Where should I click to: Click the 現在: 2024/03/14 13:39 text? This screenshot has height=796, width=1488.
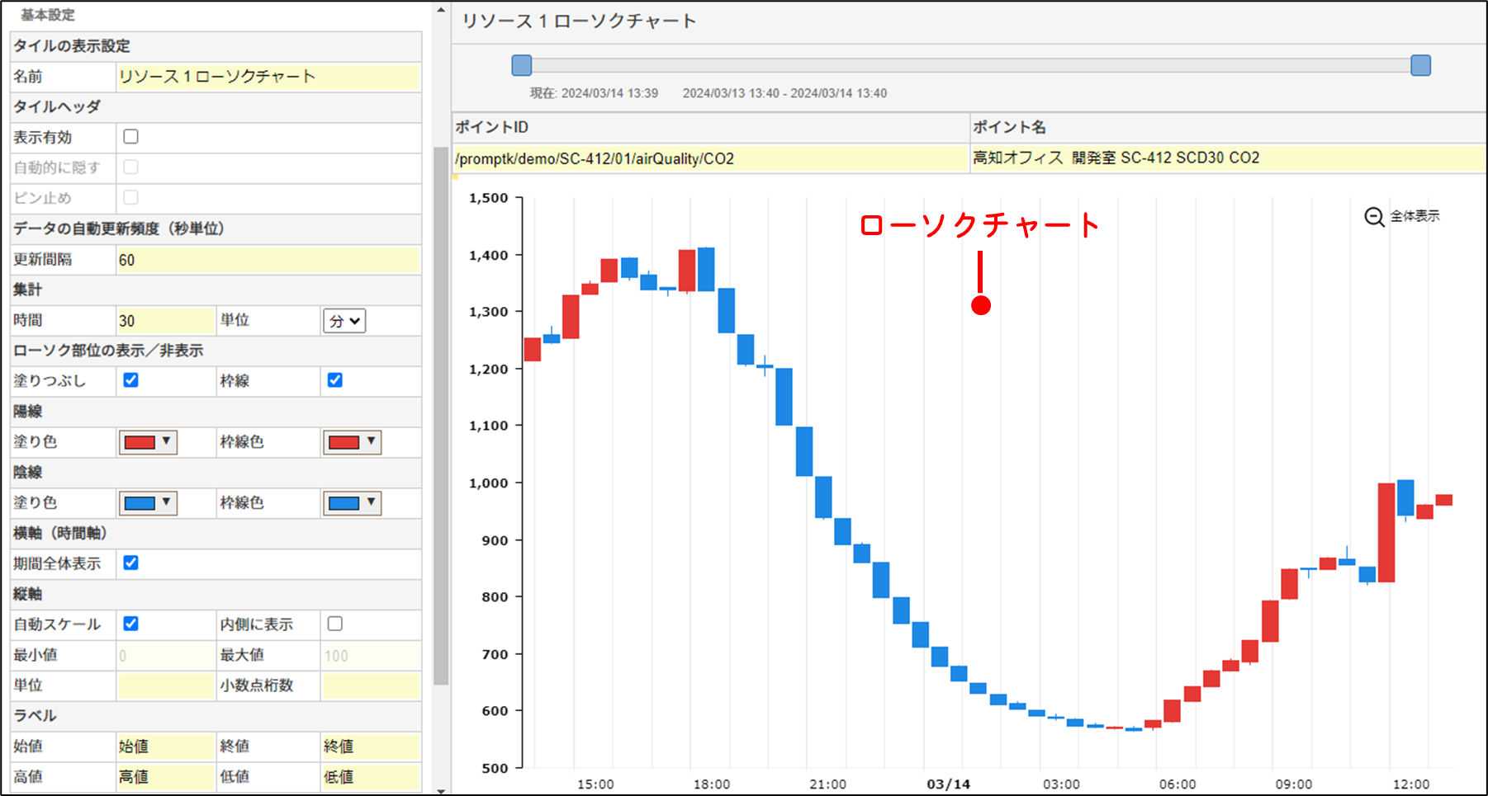point(594,93)
